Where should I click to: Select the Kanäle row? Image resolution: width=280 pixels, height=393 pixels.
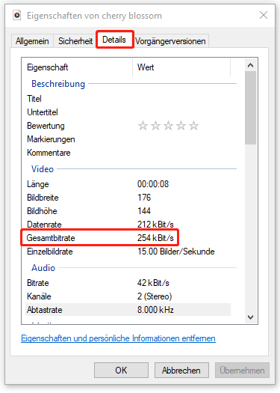128,296
